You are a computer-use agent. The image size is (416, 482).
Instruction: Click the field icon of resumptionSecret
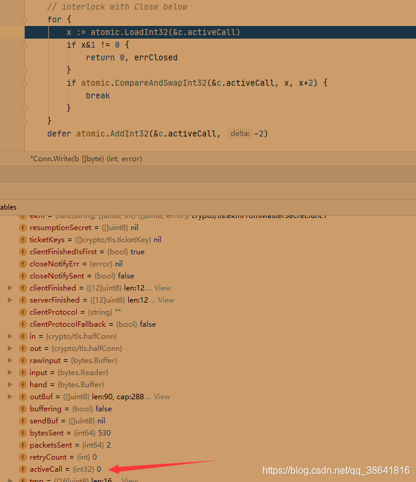pos(23,228)
